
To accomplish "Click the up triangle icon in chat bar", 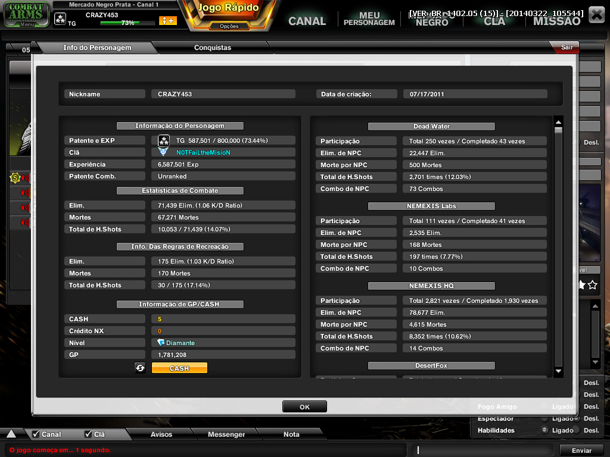I will pos(11,434).
